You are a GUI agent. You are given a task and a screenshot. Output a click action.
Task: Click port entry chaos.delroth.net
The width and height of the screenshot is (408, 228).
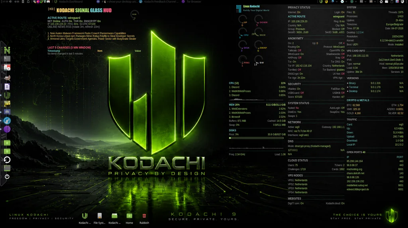coord(355,173)
